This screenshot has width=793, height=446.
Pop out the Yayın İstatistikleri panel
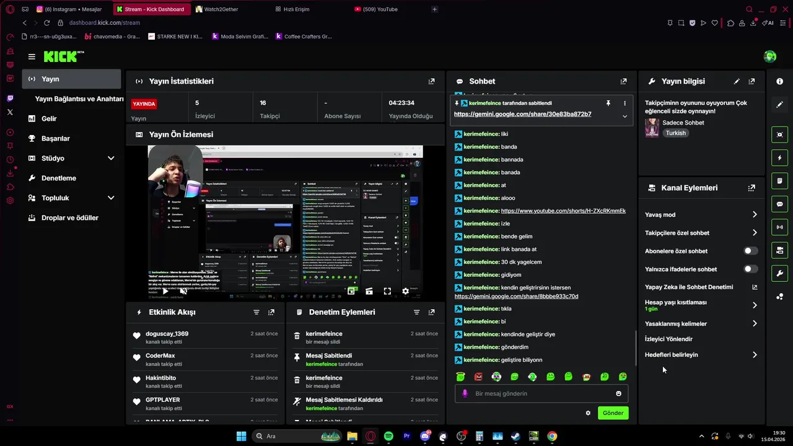click(x=432, y=81)
